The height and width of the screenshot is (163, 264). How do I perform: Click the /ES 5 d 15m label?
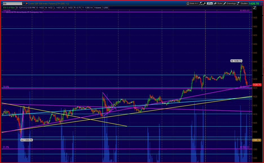pyautogui.click(x=8, y=8)
